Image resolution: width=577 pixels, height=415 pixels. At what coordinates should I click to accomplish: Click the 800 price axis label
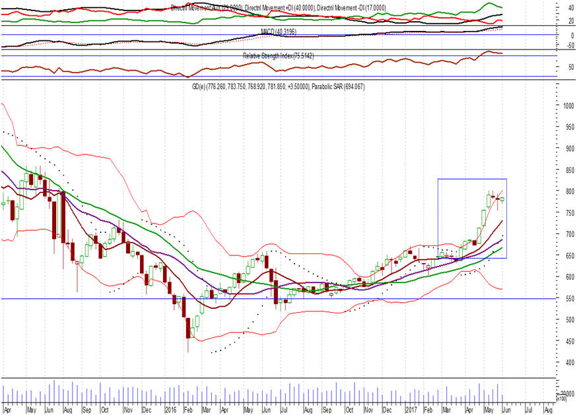point(570,191)
